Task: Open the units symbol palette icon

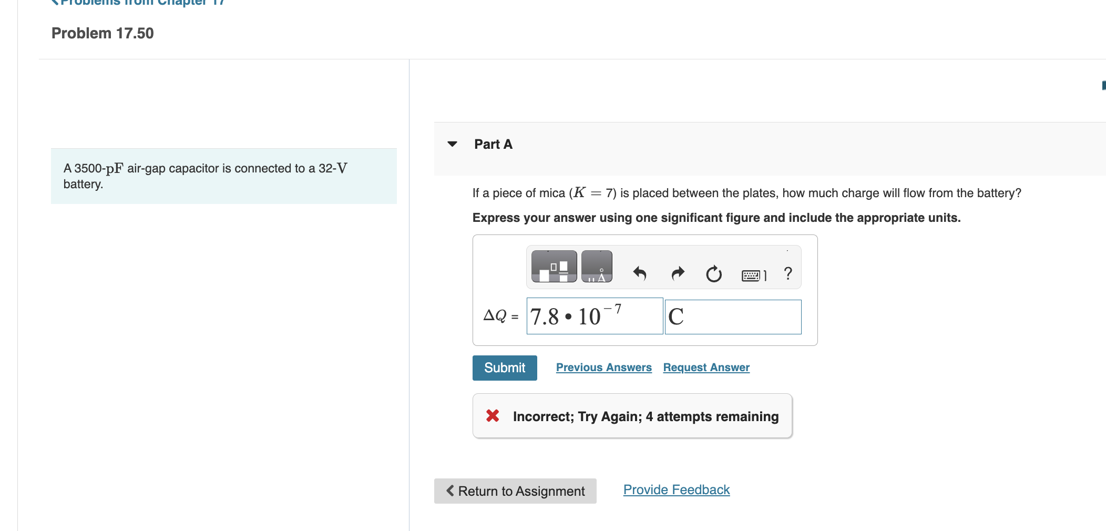Action: coord(597,266)
